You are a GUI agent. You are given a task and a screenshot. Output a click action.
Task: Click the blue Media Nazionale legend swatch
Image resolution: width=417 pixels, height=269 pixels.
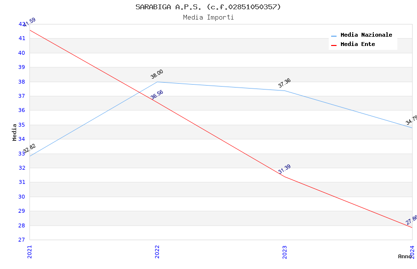coord(334,36)
